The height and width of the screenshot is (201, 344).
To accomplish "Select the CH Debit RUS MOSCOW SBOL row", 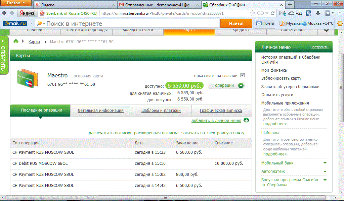I will tap(131, 163).
